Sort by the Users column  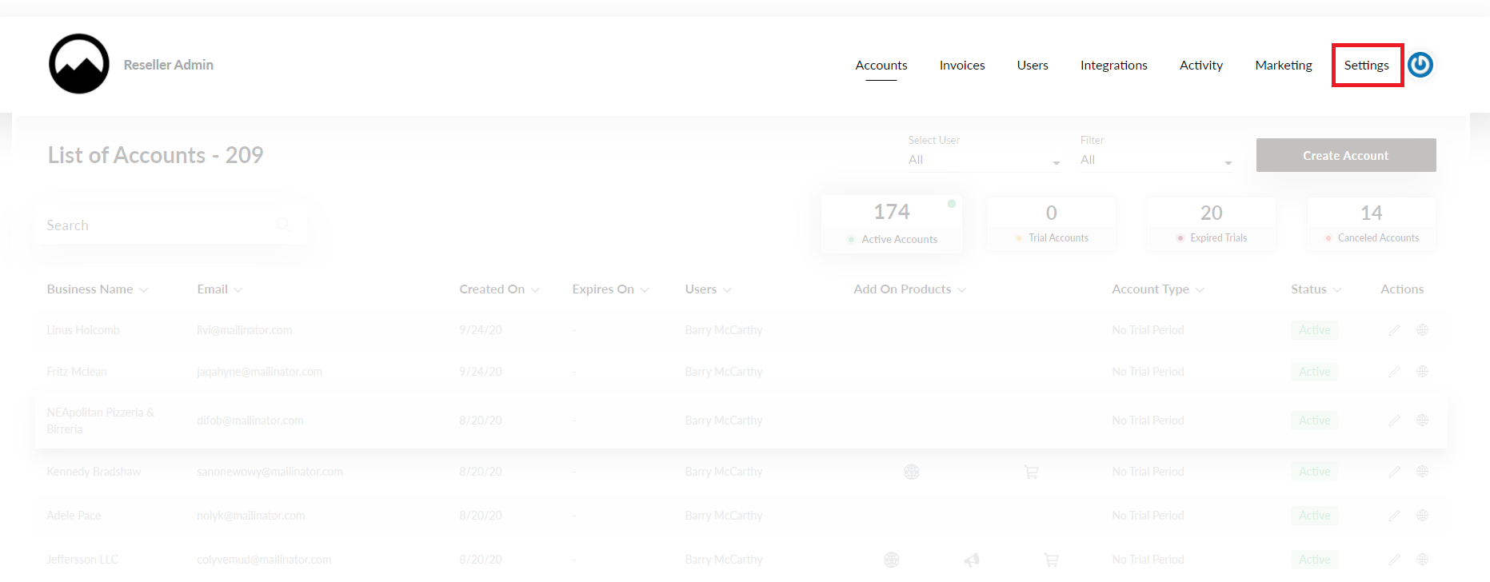tap(708, 289)
